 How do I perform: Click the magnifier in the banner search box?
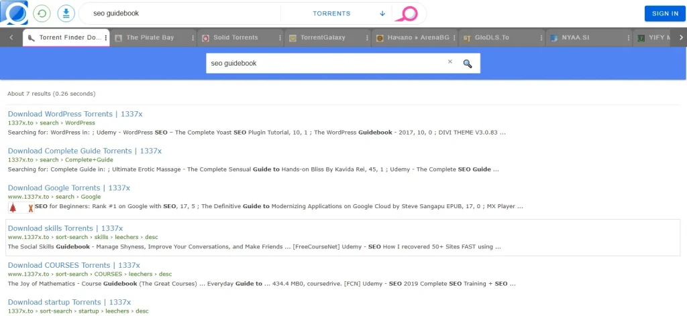pos(468,64)
